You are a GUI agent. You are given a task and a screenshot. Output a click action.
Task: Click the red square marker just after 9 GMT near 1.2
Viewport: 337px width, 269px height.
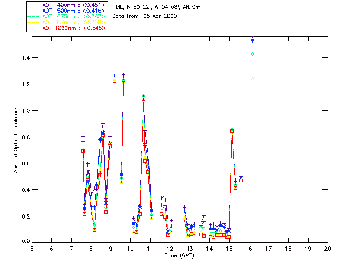(114, 84)
